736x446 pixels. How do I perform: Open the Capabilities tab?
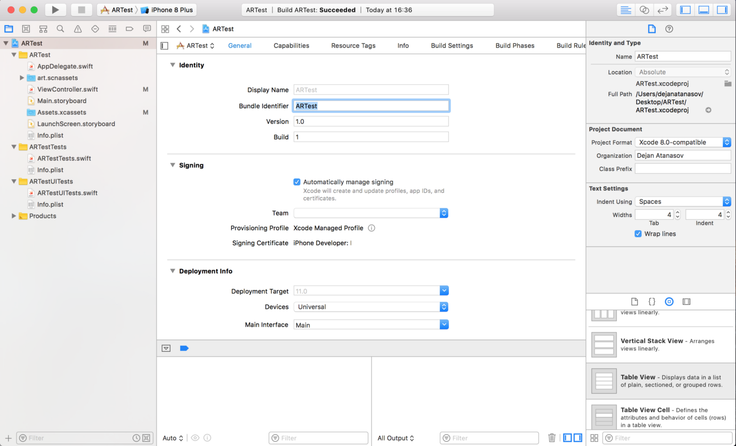pos(291,45)
